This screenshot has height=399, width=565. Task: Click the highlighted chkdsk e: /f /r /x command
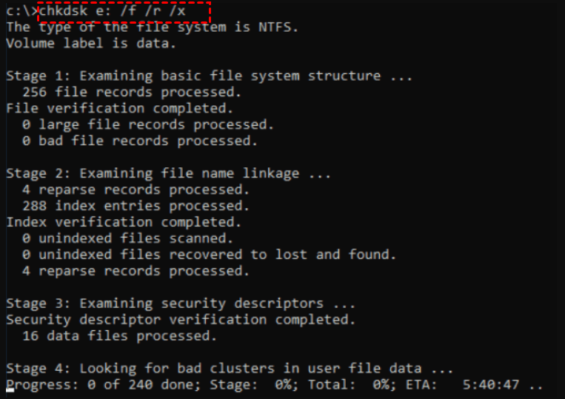click(x=123, y=11)
